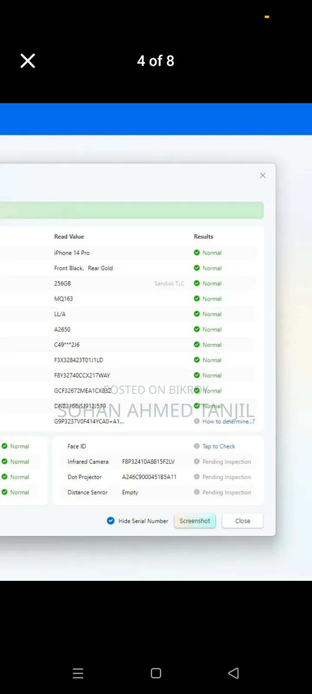312x694 pixels.
Task: Click green check icon in C49***2J6 row
Action: (197, 344)
